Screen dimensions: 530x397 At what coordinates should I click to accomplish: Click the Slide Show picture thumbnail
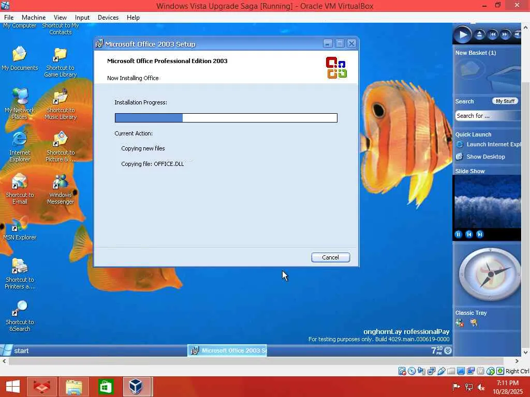tap(487, 202)
